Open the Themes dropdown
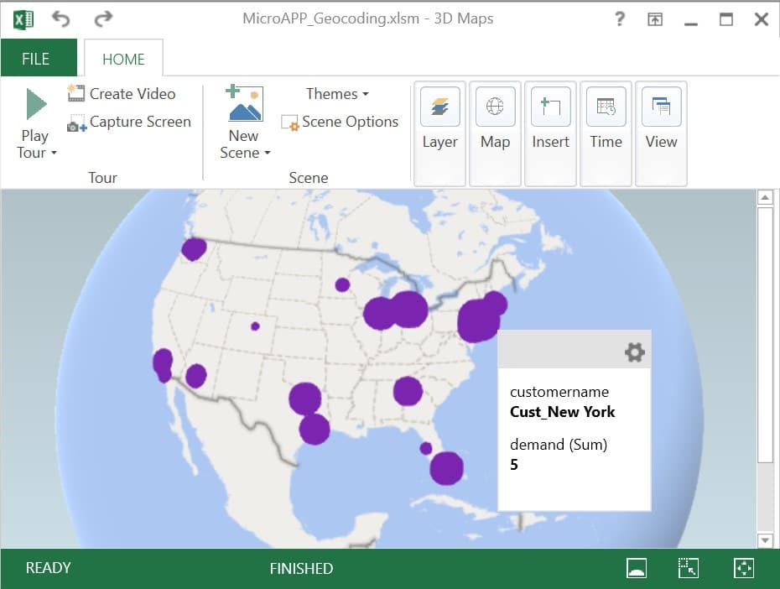 337,93
